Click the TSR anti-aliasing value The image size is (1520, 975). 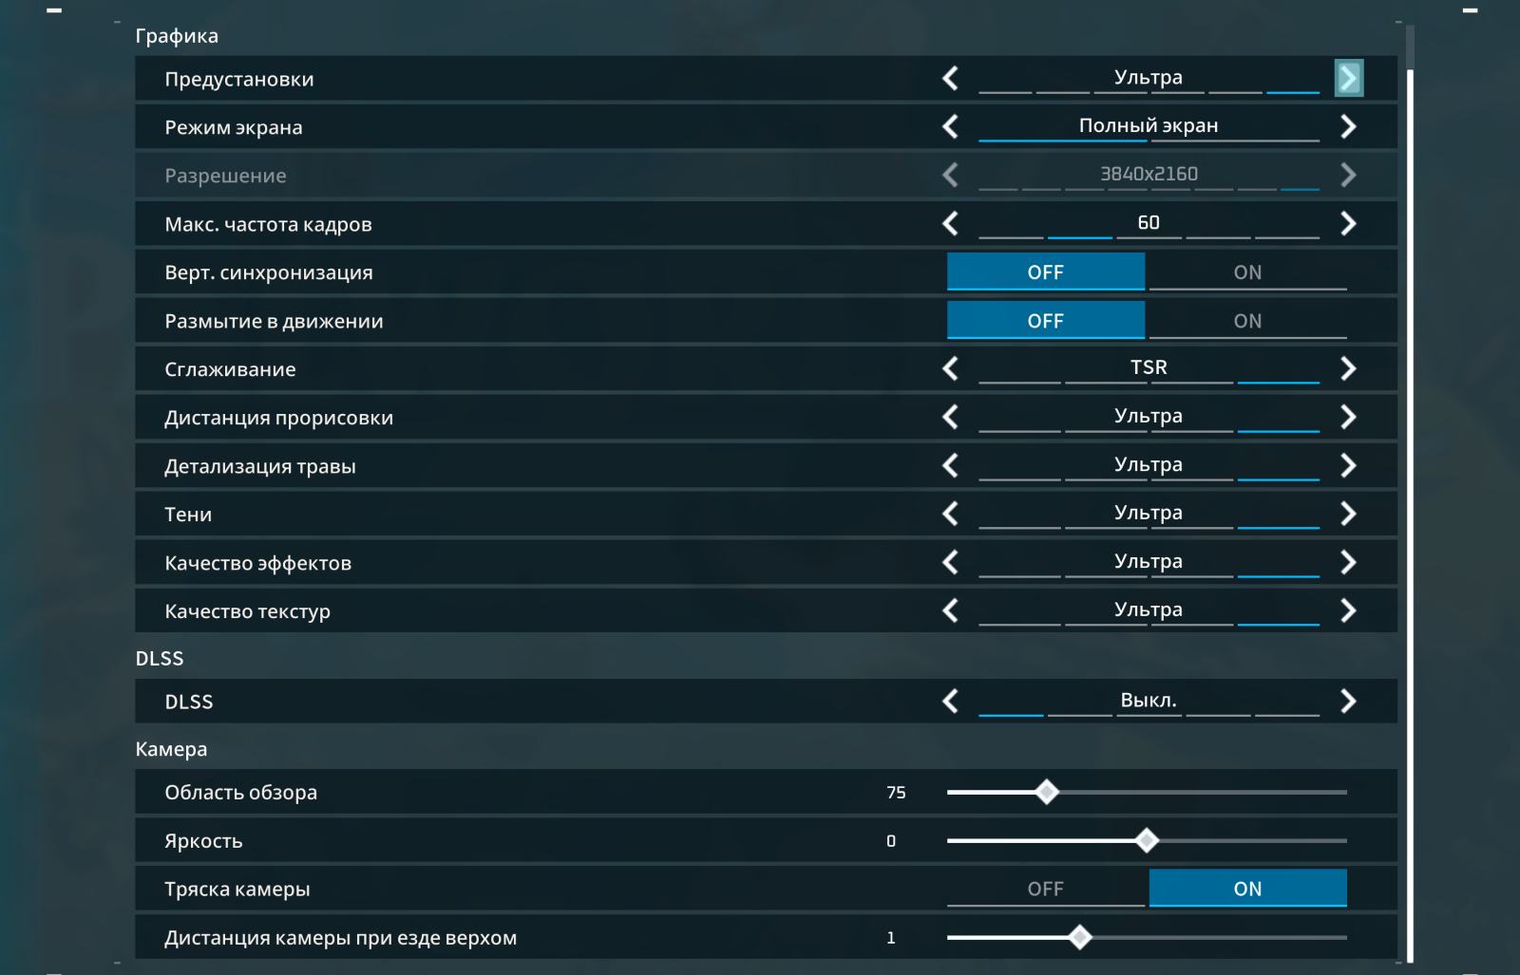click(x=1149, y=367)
